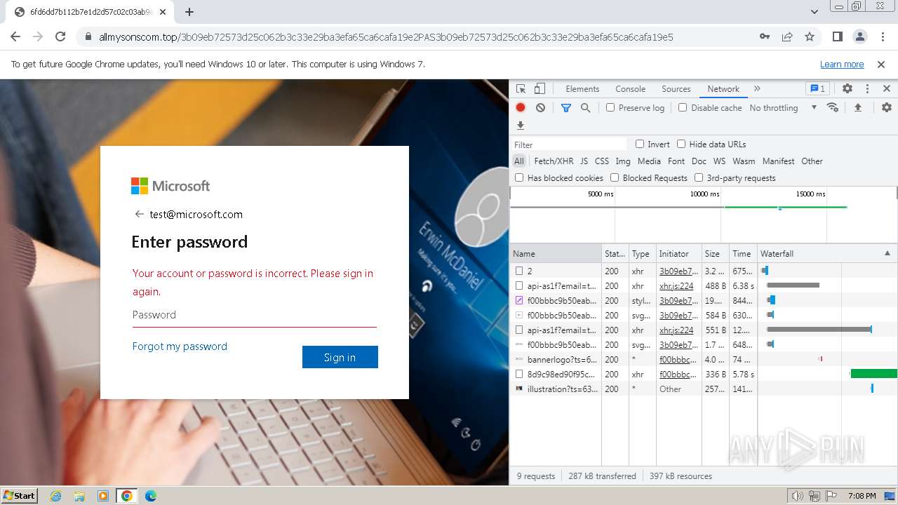The width and height of the screenshot is (898, 505).
Task: Check 3rd-party requests
Action: [x=699, y=177]
